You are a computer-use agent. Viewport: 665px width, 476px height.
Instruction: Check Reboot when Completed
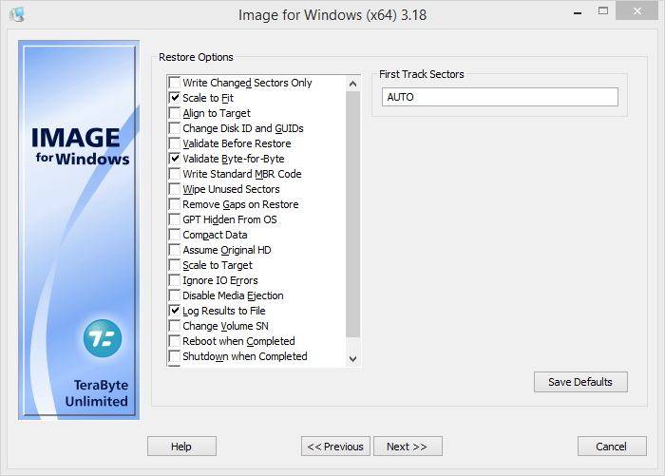174,341
